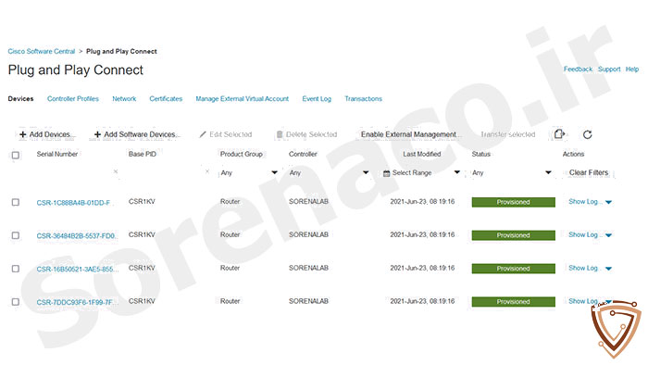
Task: Click SORENALAB controller in CSR-1C88BA4B row
Action: [308, 202]
